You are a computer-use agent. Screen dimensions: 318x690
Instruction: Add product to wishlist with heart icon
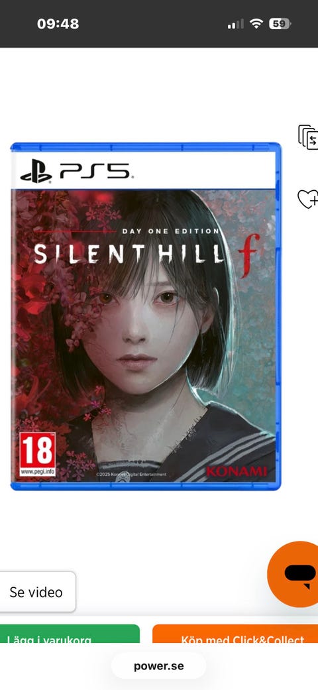click(x=308, y=199)
